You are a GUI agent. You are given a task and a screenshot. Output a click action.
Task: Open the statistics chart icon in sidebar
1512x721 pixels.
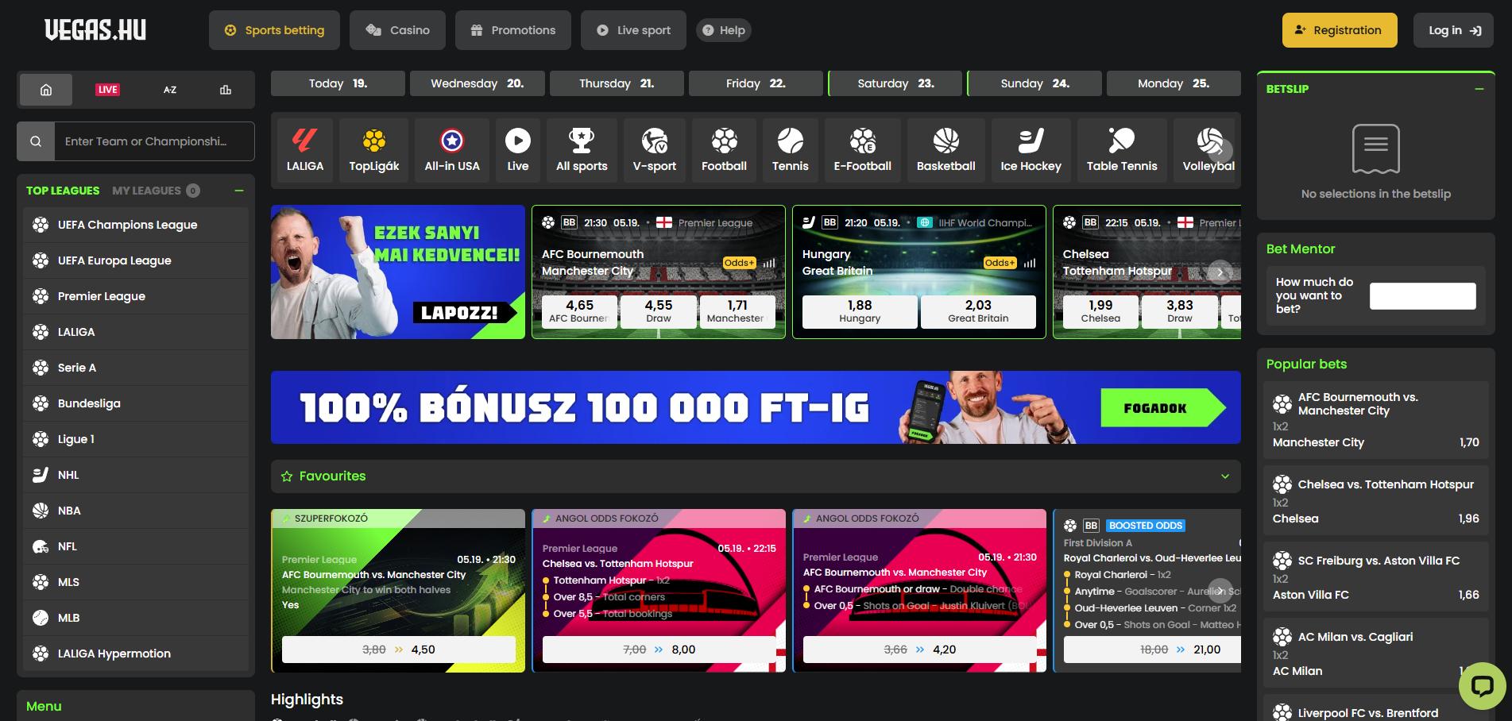pos(226,90)
